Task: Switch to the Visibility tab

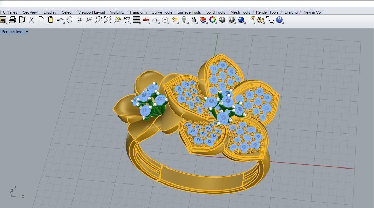Action: [117, 12]
